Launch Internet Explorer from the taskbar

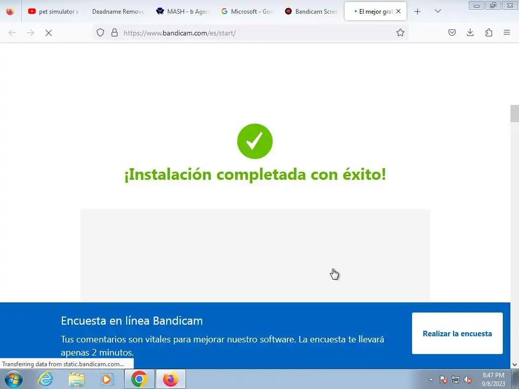pyautogui.click(x=45, y=379)
